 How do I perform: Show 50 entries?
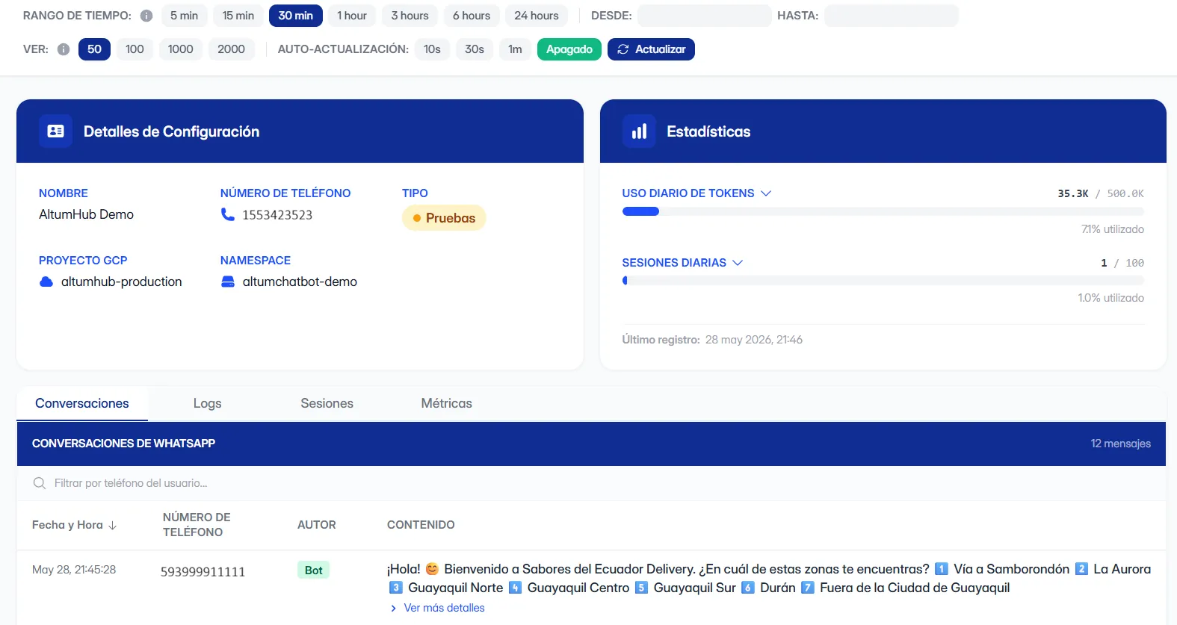pos(94,49)
